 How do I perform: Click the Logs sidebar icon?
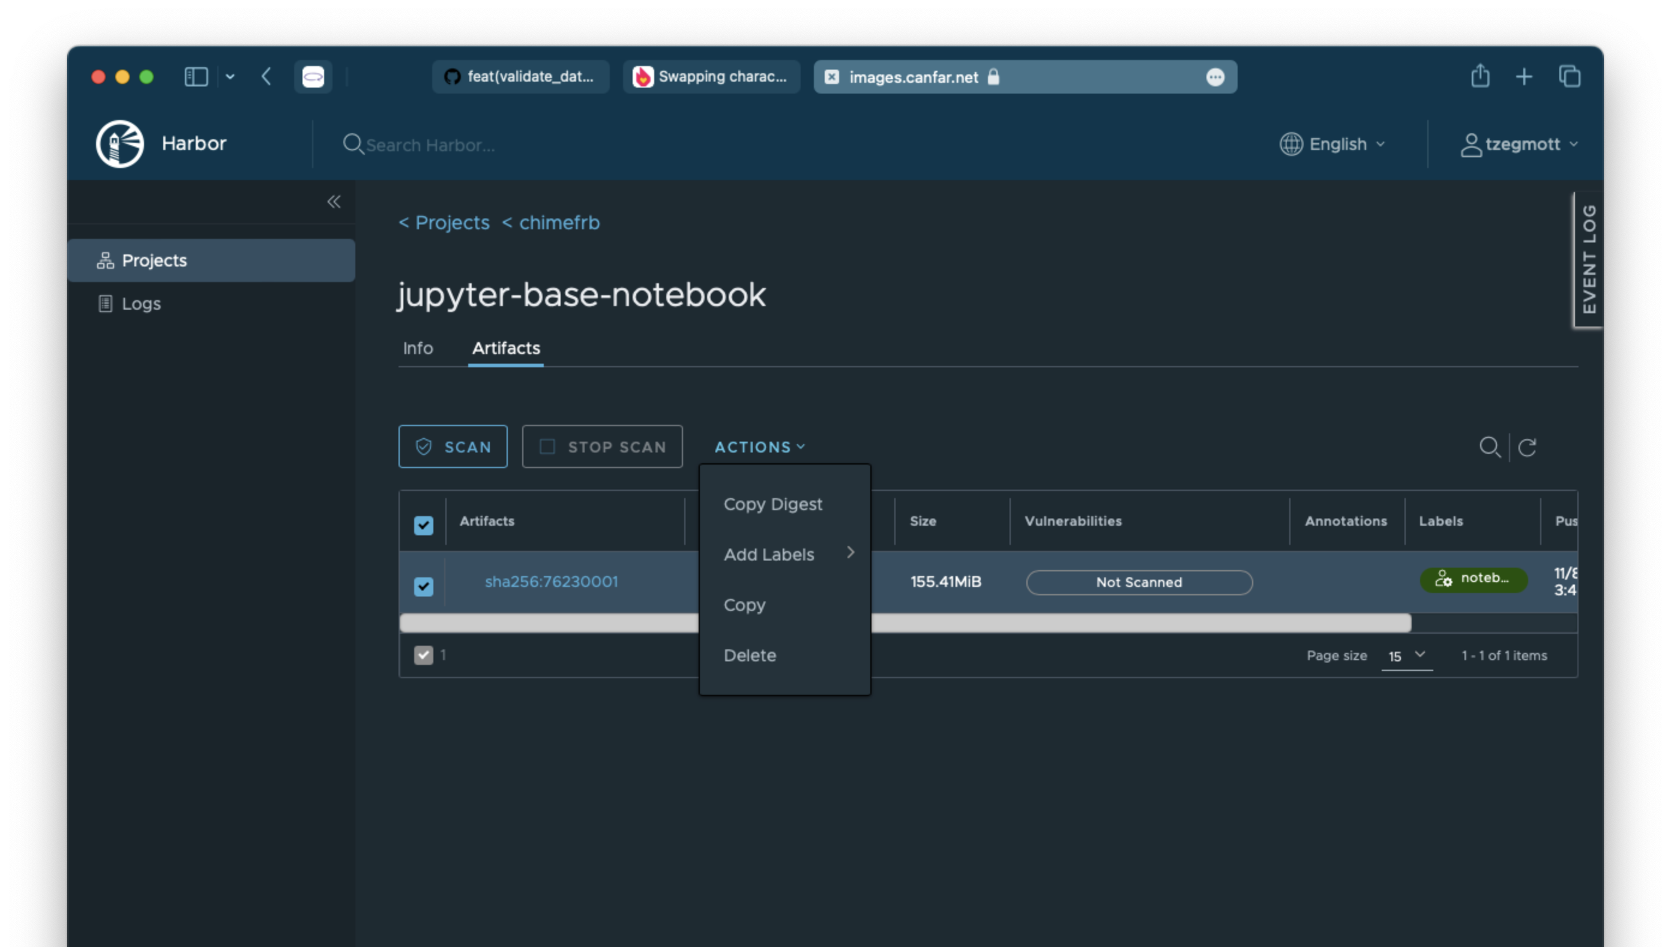[x=106, y=304]
